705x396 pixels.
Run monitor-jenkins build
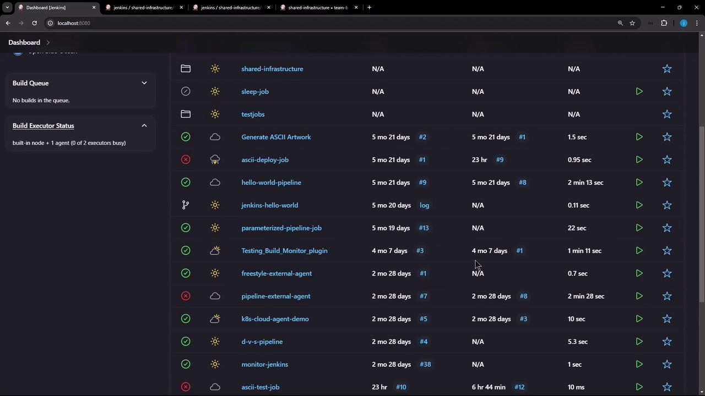click(639, 364)
